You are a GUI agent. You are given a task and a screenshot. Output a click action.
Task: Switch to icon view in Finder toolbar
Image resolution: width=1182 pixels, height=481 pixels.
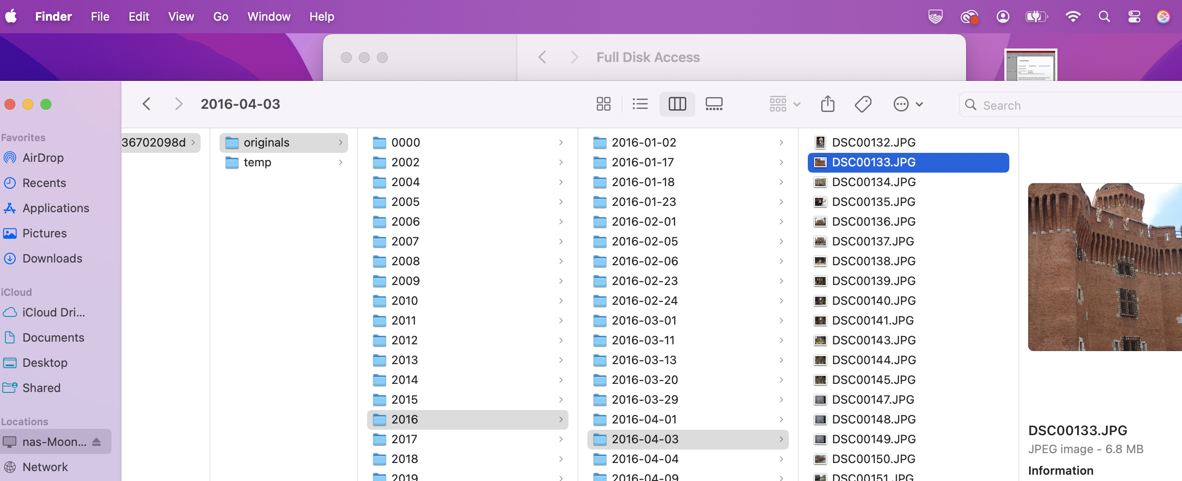point(604,104)
